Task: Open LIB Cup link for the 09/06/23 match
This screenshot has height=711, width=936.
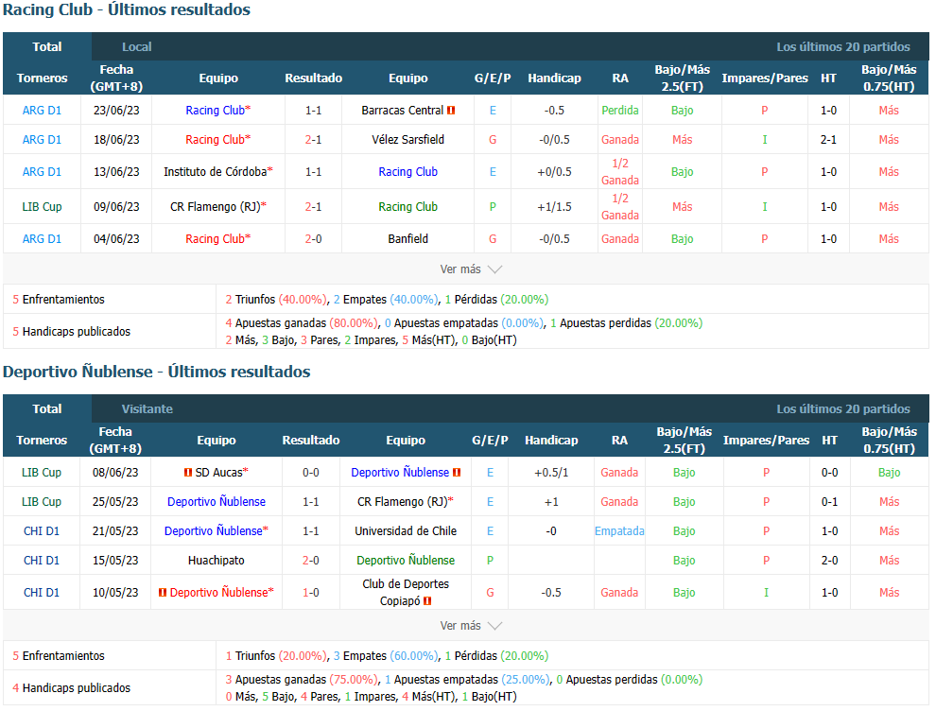Action: (42, 207)
